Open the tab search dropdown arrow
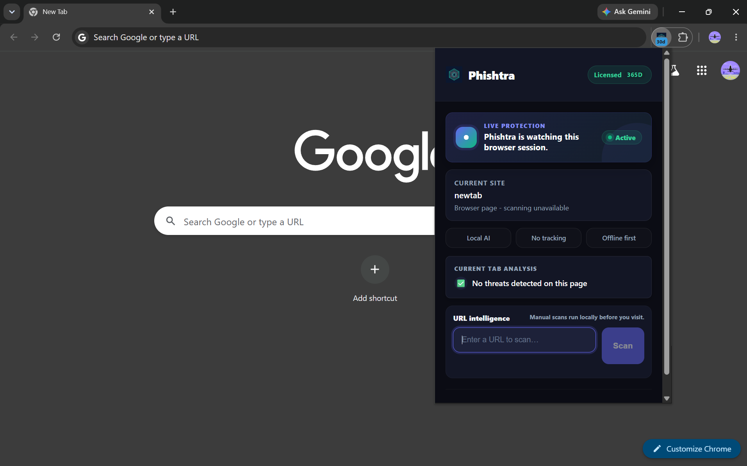Screen dimensions: 747x466 click(x=12, y=12)
